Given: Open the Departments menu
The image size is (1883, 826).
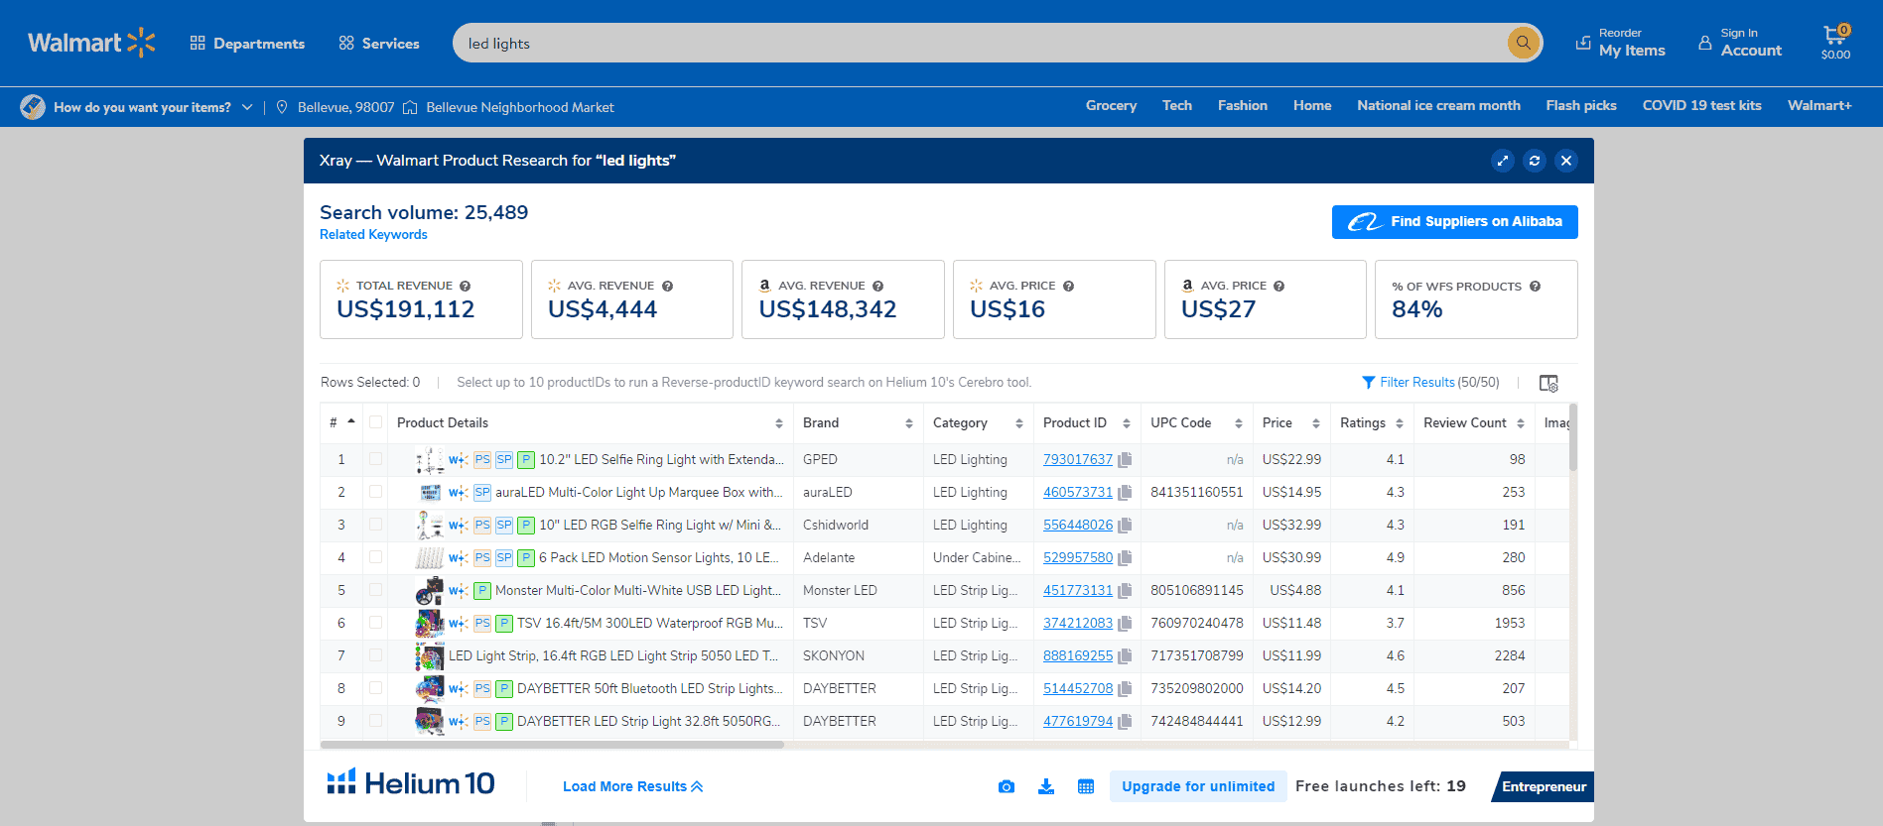Looking at the screenshot, I should (247, 44).
